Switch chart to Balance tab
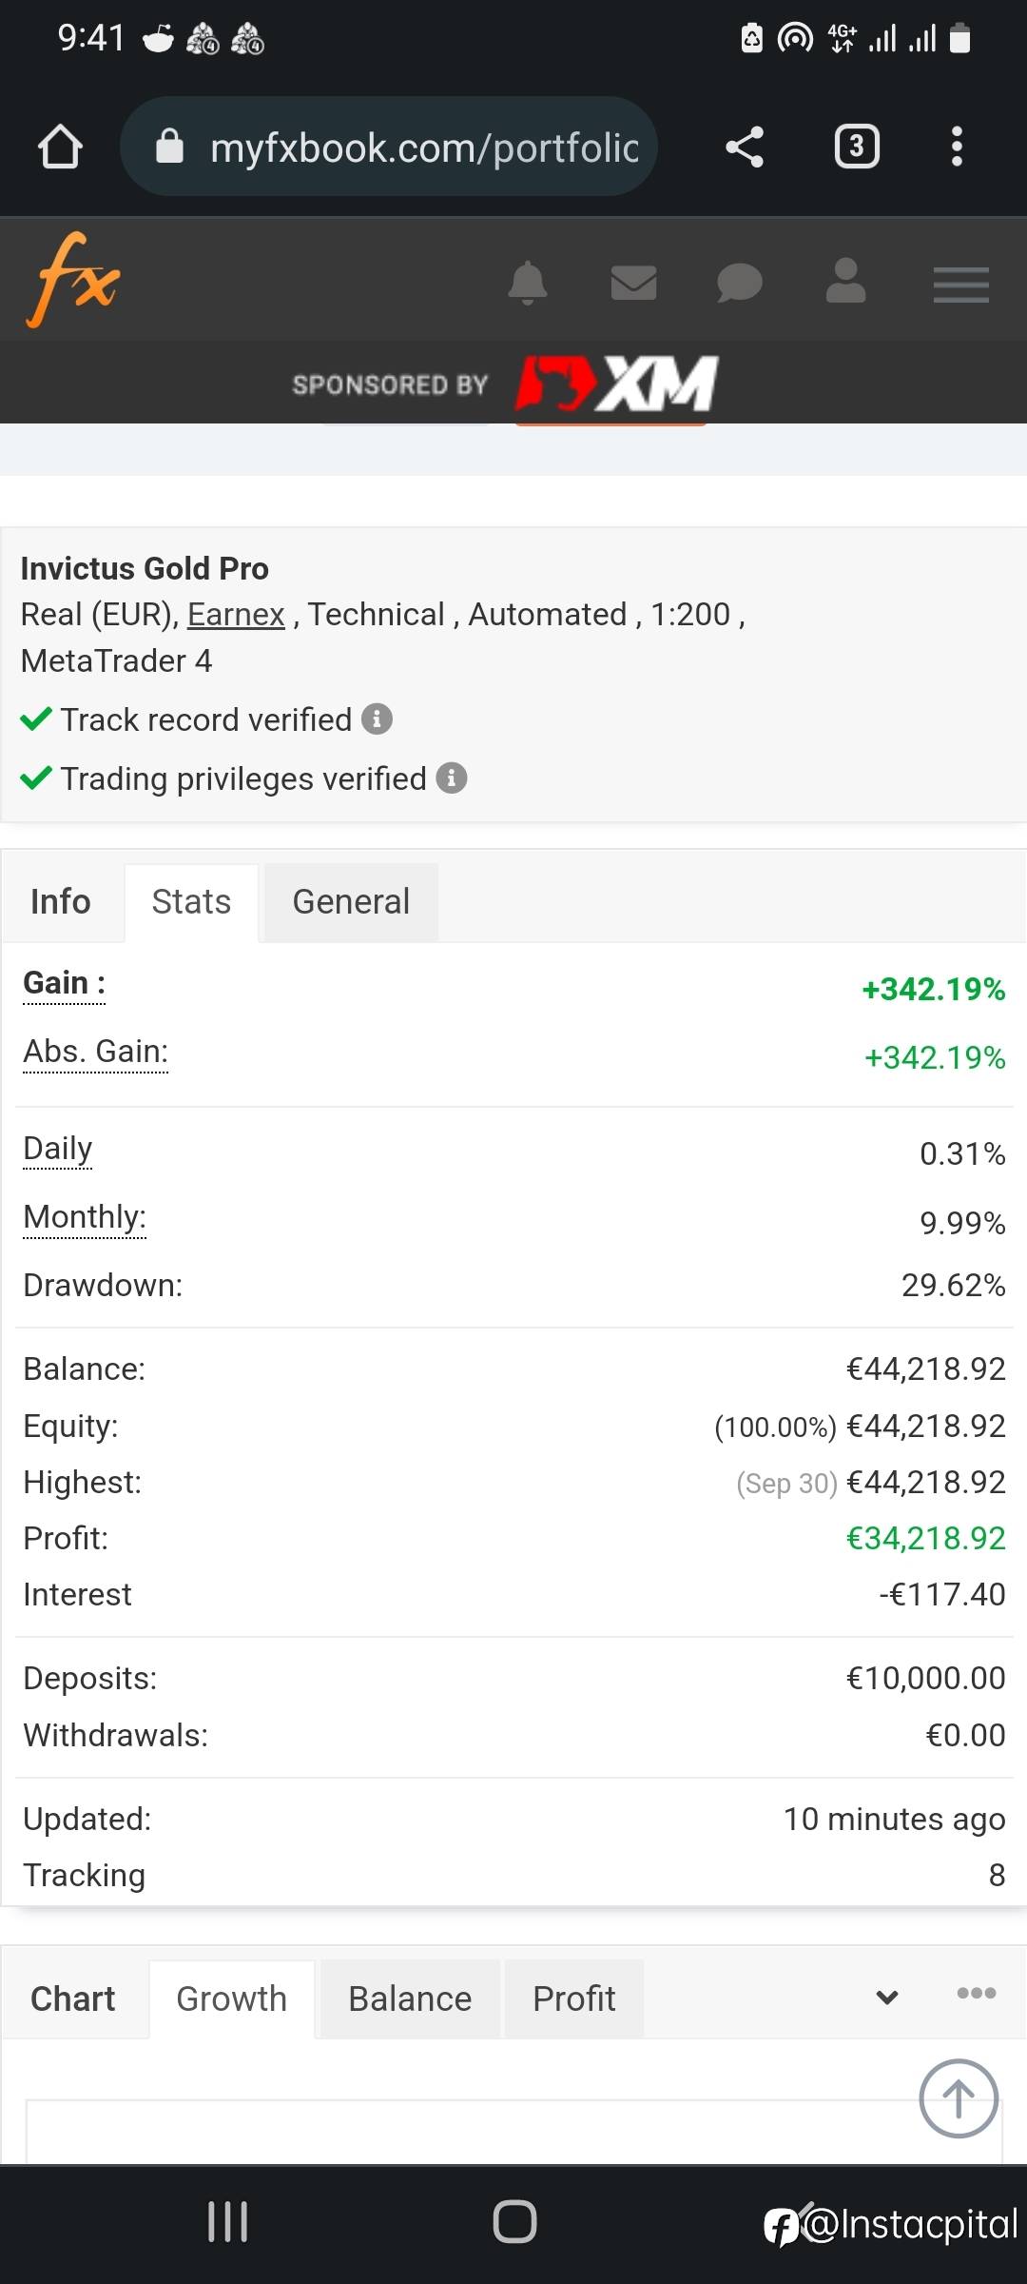 tap(410, 1999)
